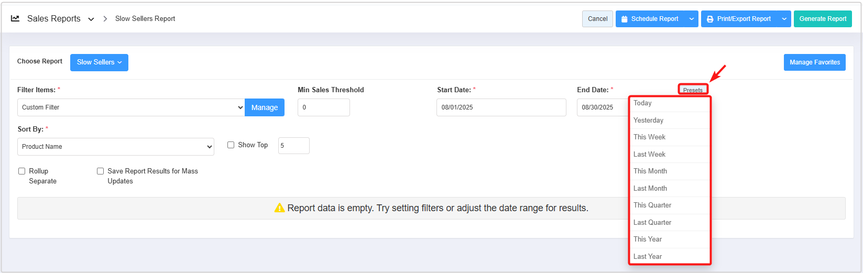Check Save Report Results for Mass Updates
Screen dimensions: 863x273
101,171
